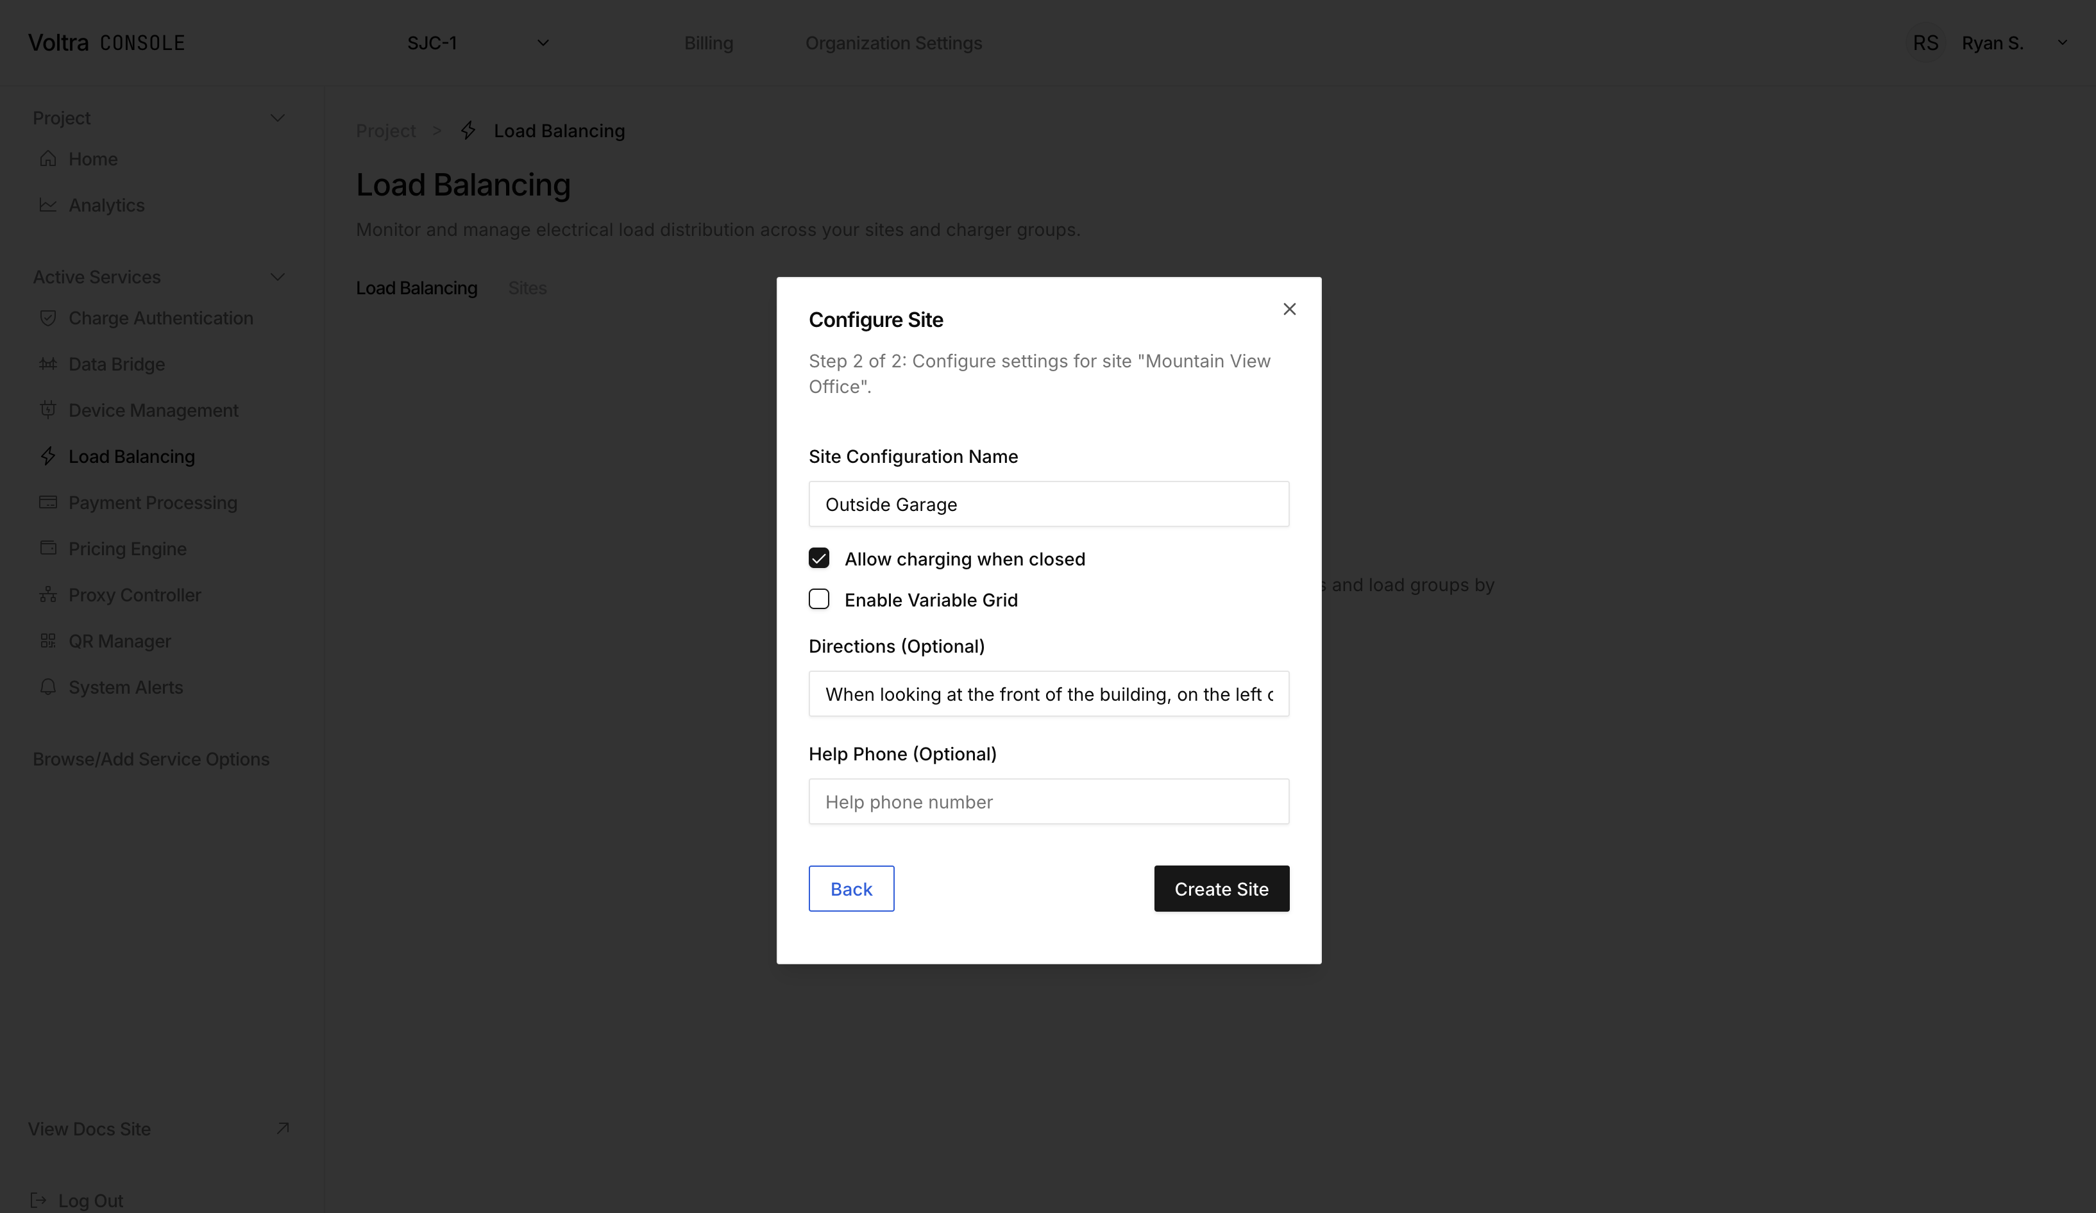Viewport: 2096px width, 1213px height.
Task: Open the Ryan S. account menu
Action: (x=1993, y=42)
